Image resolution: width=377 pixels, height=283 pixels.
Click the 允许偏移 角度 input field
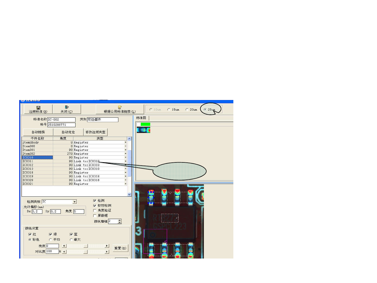79,211
